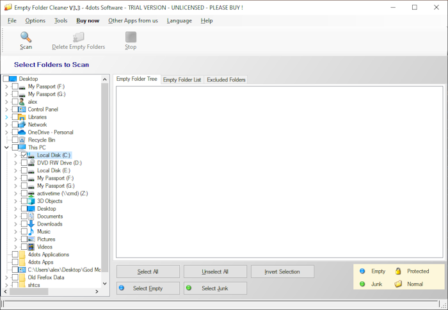Expand the Libraries tree node
448x310 pixels.
click(x=6, y=117)
